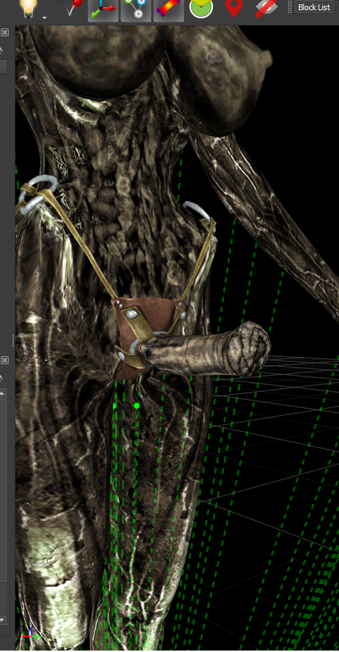The image size is (339, 652).
Task: Open the lighting options dropdown arrow
Action: [x=44, y=17]
